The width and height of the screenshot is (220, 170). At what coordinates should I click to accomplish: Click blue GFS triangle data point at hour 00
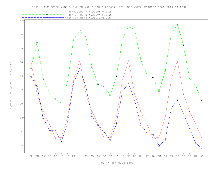pos(31,76)
